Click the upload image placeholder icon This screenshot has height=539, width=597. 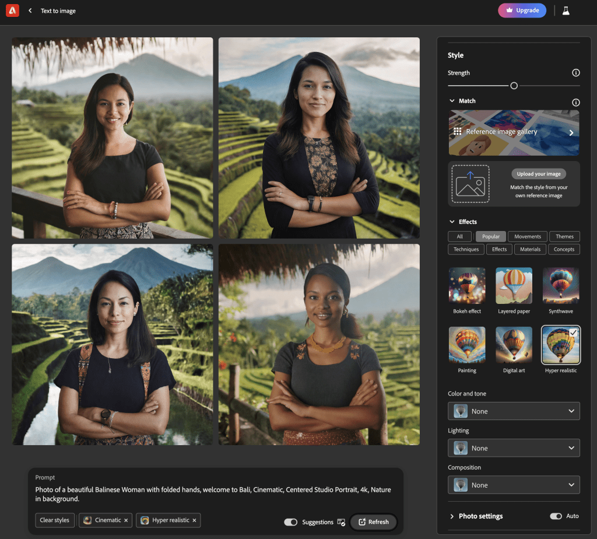[470, 184]
